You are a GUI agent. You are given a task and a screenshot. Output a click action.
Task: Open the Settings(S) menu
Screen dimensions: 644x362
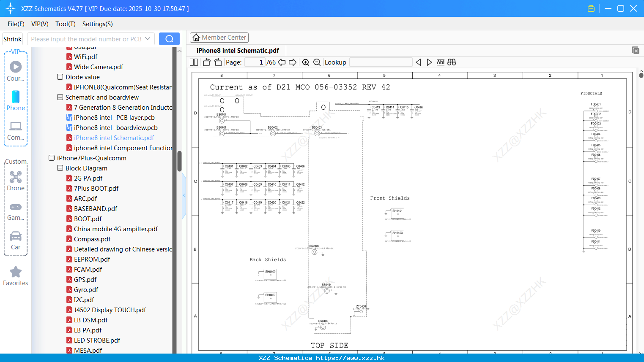(x=98, y=24)
